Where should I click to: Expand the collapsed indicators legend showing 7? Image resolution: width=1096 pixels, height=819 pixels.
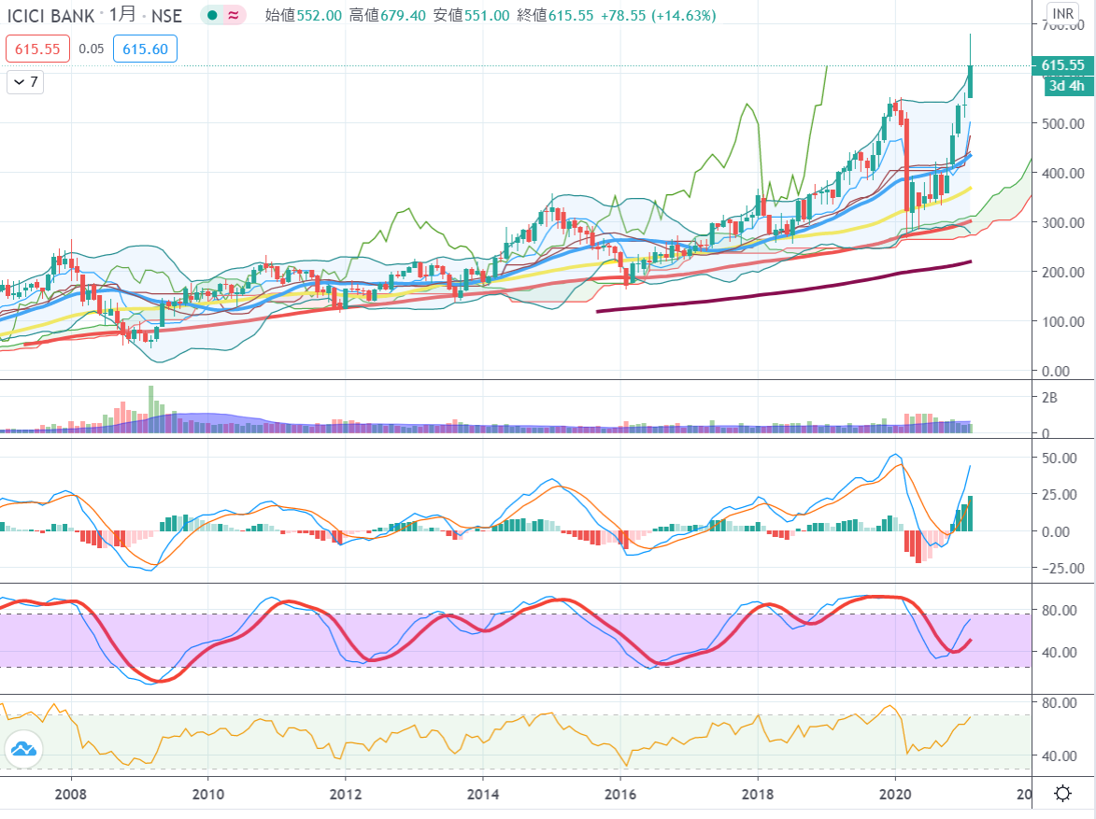tap(25, 82)
